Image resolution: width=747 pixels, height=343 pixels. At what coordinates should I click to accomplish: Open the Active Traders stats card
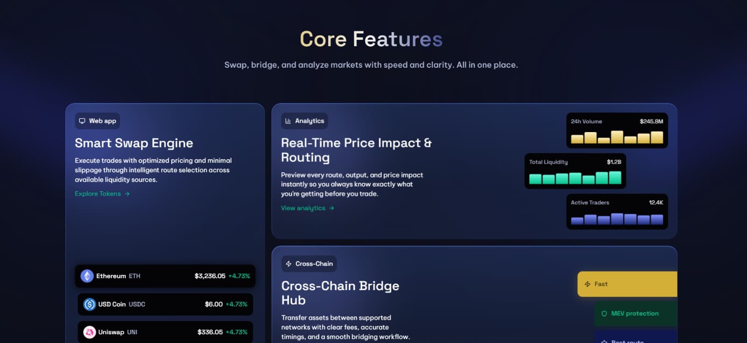tap(617, 211)
